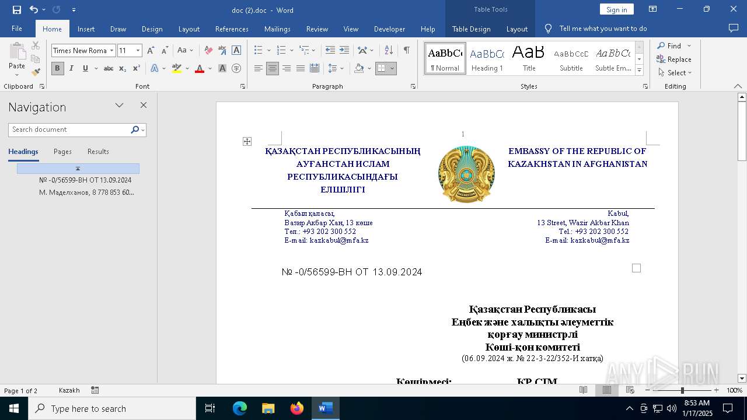Toggle Subscript formatting
The width and height of the screenshot is (747, 420).
point(123,68)
